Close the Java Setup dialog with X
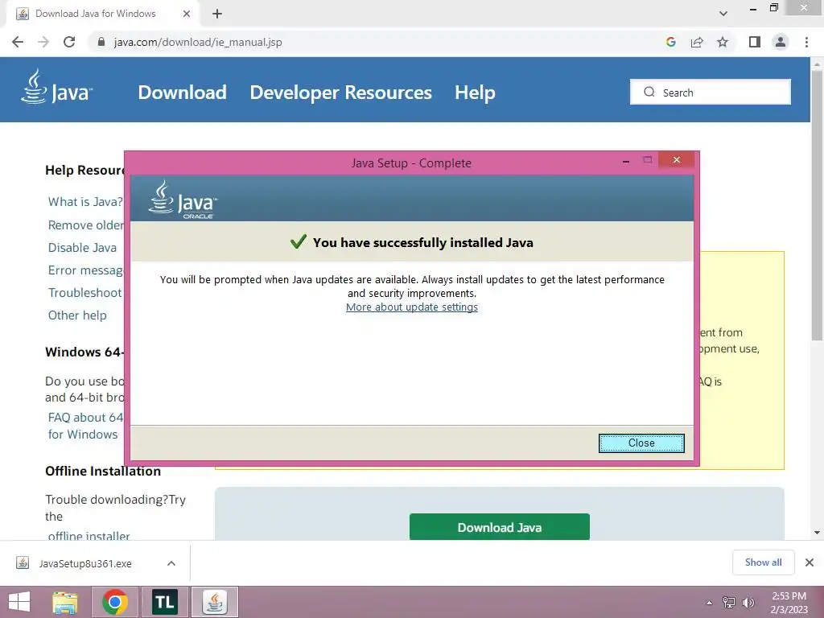Viewport: 824px width, 618px height. [676, 160]
